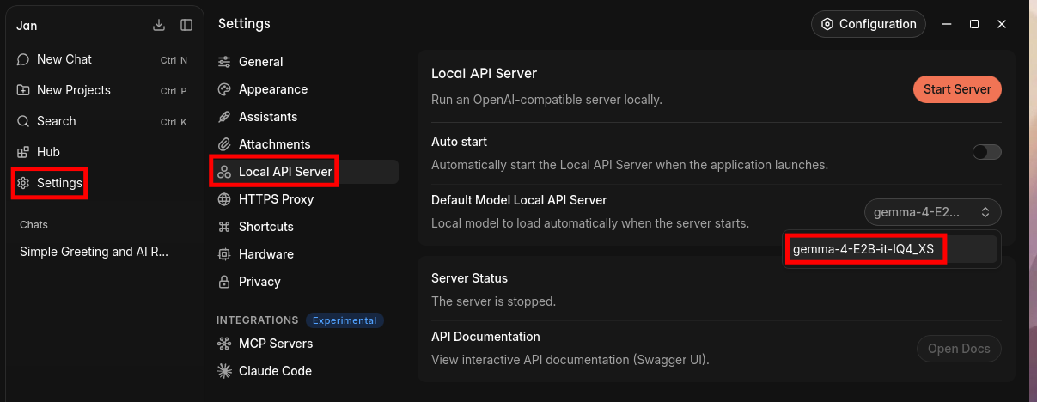Click the Local API Server icon
The height and width of the screenshot is (402, 1037).
click(x=224, y=172)
